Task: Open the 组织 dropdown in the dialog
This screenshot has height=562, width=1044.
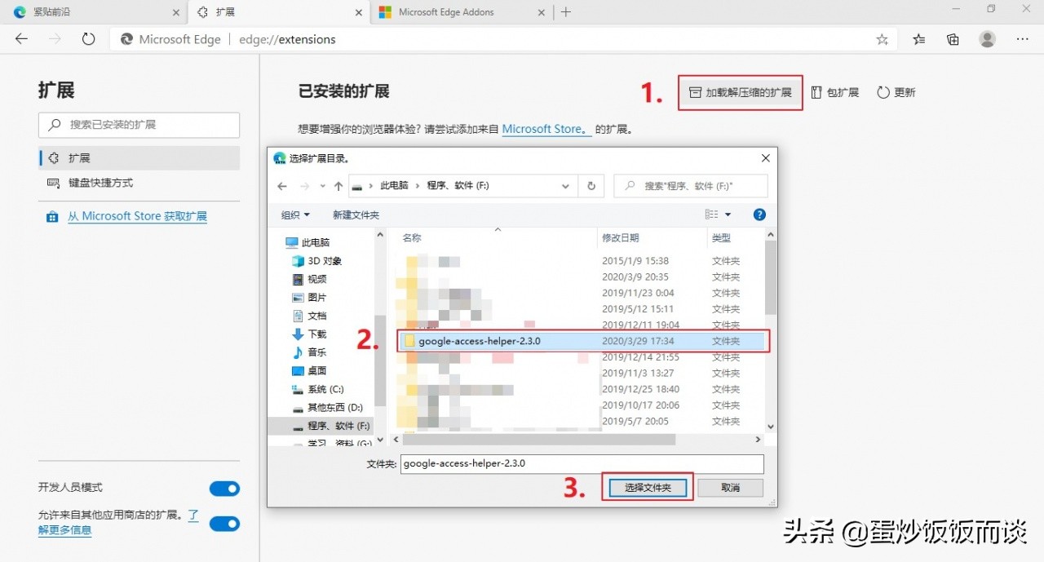Action: point(294,214)
